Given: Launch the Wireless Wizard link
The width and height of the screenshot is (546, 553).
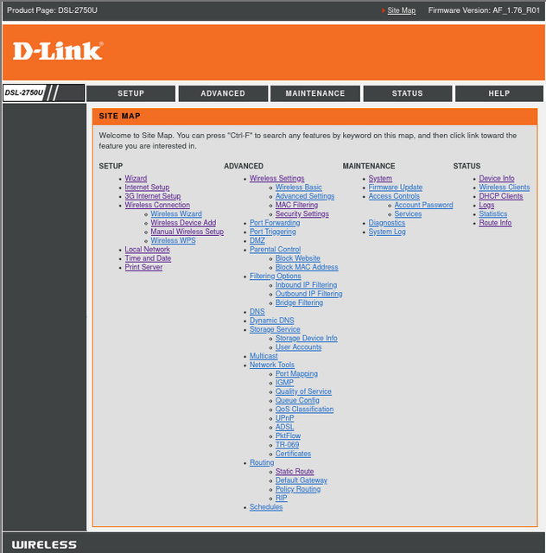Looking at the screenshot, I should [176, 213].
